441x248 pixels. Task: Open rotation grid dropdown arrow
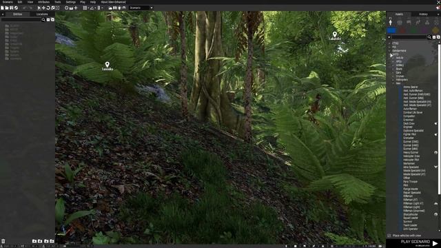click(95, 8)
